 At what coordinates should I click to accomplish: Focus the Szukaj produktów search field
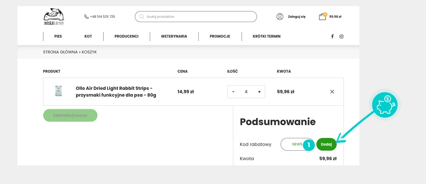199,17
